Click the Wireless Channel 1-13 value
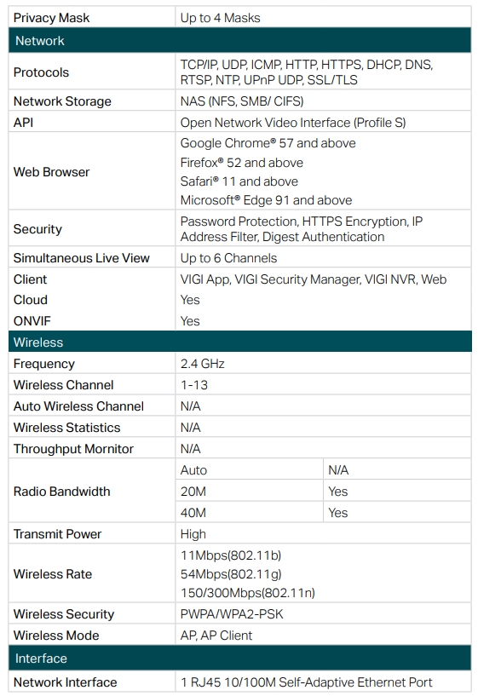Screen dimensions: 478x696 194,385
